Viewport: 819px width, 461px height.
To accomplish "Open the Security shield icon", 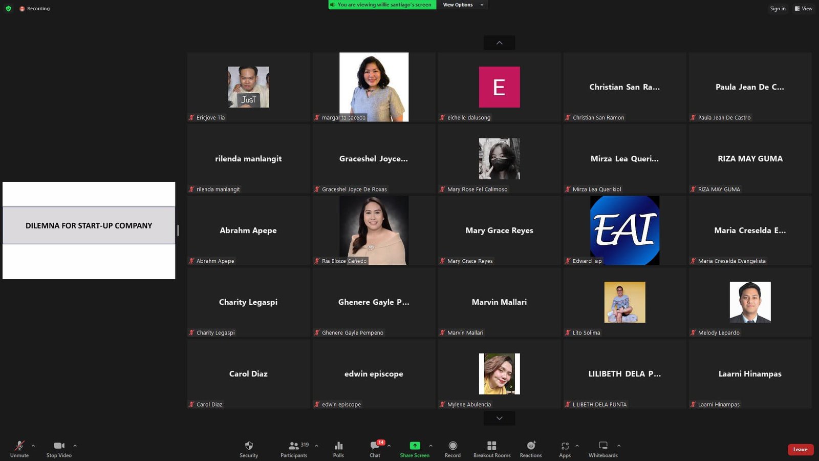I will coord(249,446).
